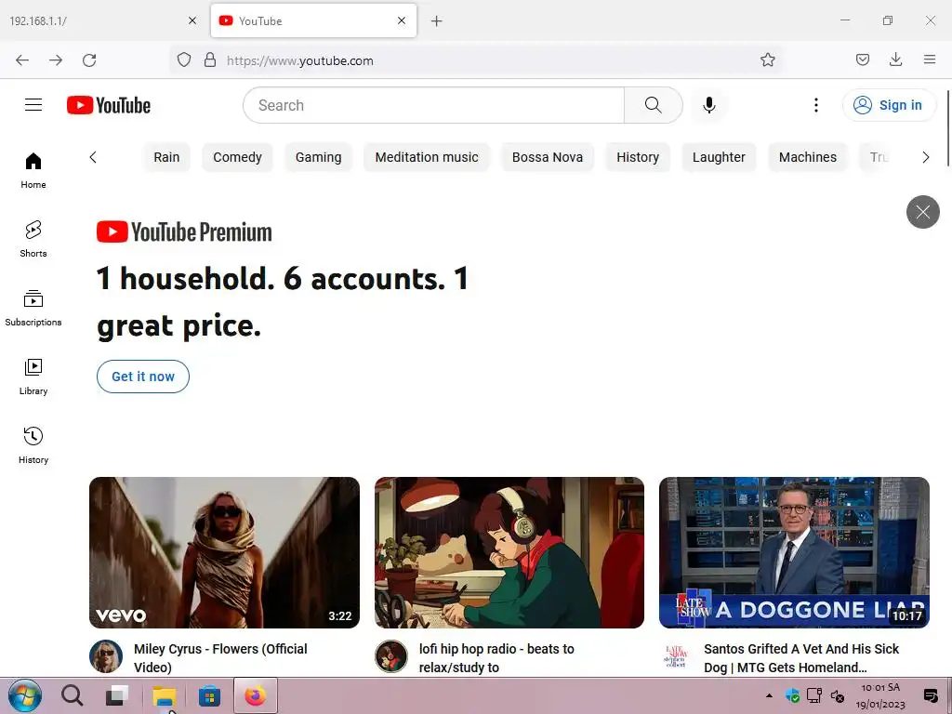Filter by Laughter chip
The image size is (952, 714).
pyautogui.click(x=719, y=157)
